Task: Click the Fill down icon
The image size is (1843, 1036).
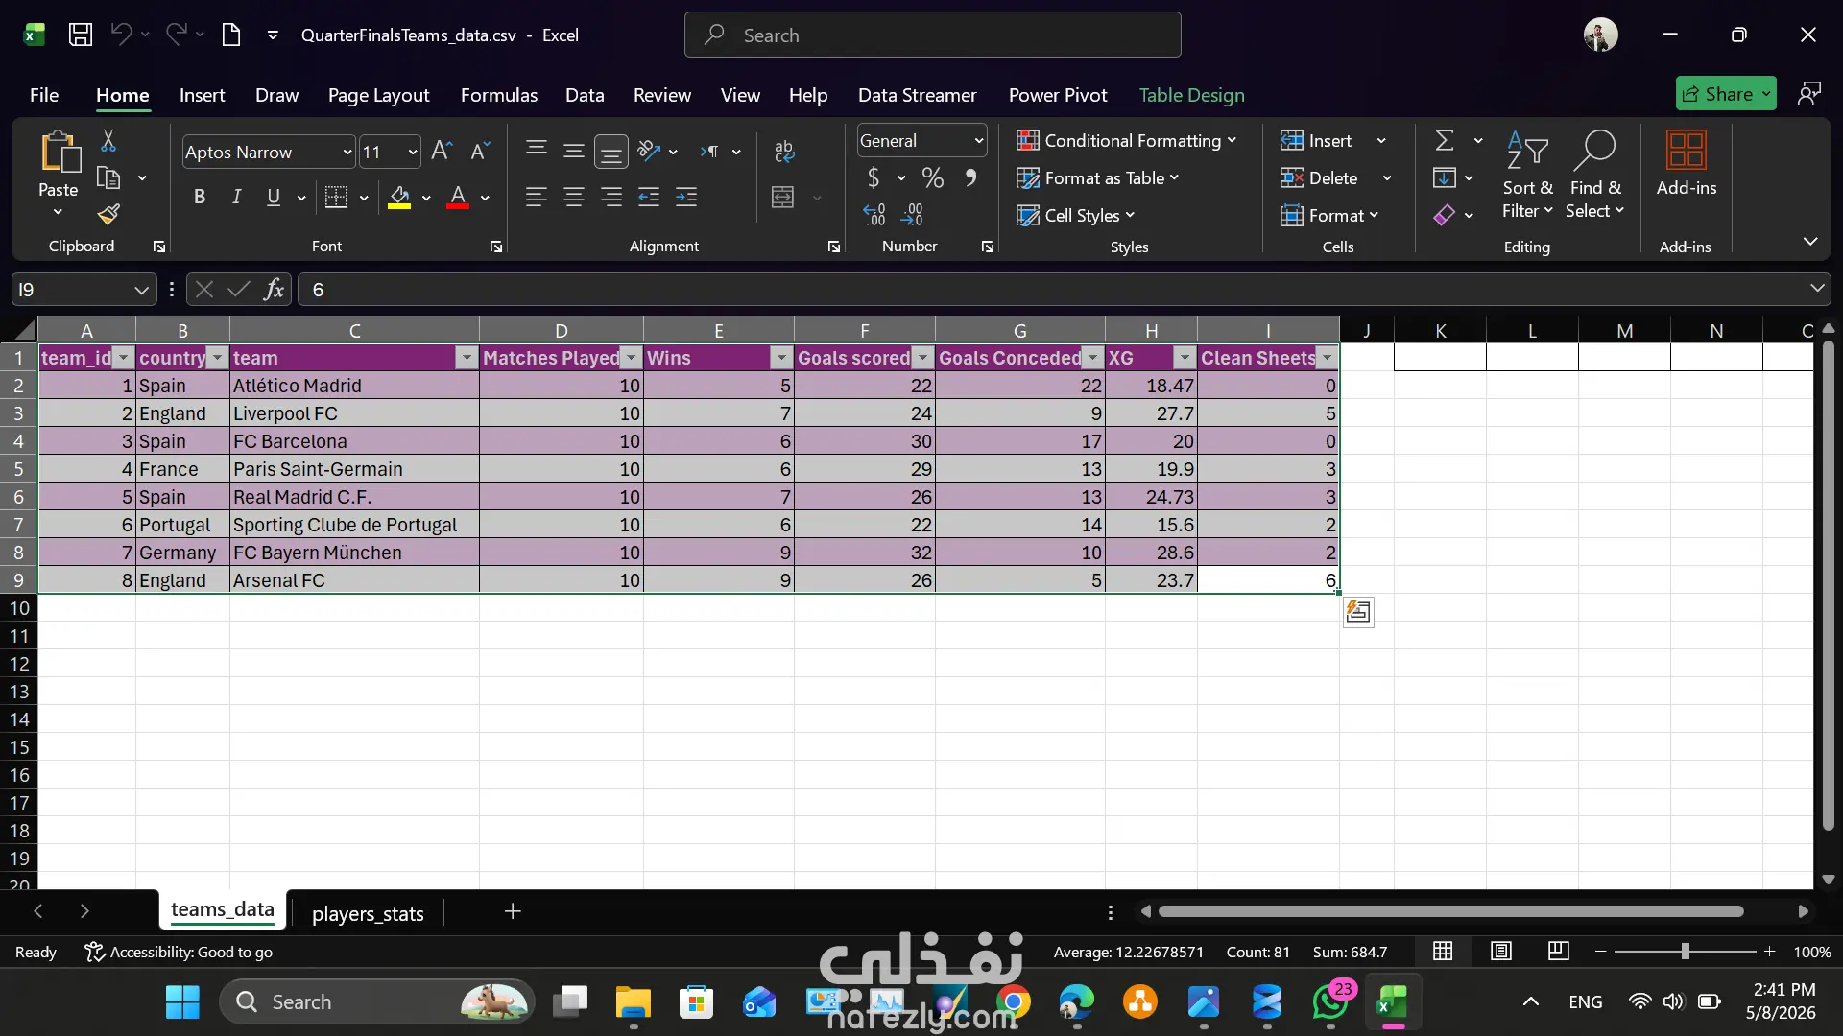Action: 1445,177
